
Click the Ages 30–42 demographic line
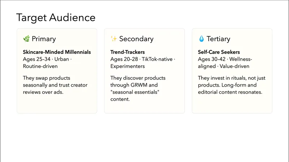coord(226,63)
